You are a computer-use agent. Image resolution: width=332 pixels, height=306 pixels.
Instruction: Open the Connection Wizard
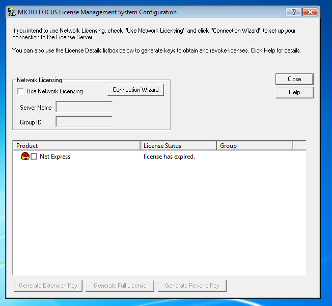pos(135,90)
